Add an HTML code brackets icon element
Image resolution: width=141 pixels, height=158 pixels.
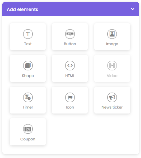[x=70, y=65]
